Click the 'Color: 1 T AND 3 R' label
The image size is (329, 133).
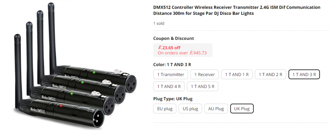coord(172,64)
